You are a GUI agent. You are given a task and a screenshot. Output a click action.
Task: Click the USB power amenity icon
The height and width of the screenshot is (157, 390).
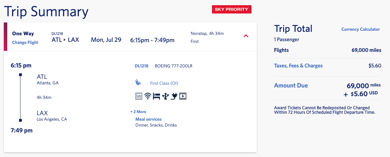click(x=166, y=96)
